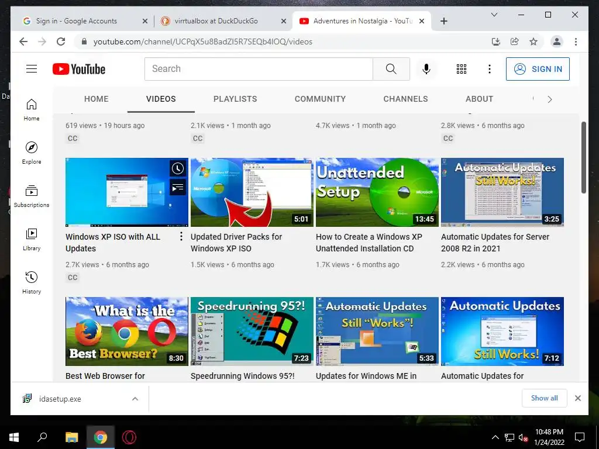Reload the page

point(61,42)
